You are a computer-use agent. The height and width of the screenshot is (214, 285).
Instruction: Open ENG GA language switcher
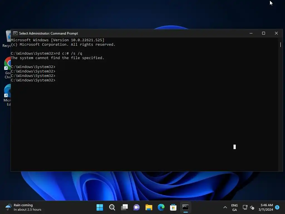coord(234,207)
